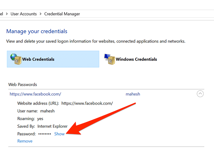Click the masked password dots
This screenshot has height=152, width=214.
point(44,134)
